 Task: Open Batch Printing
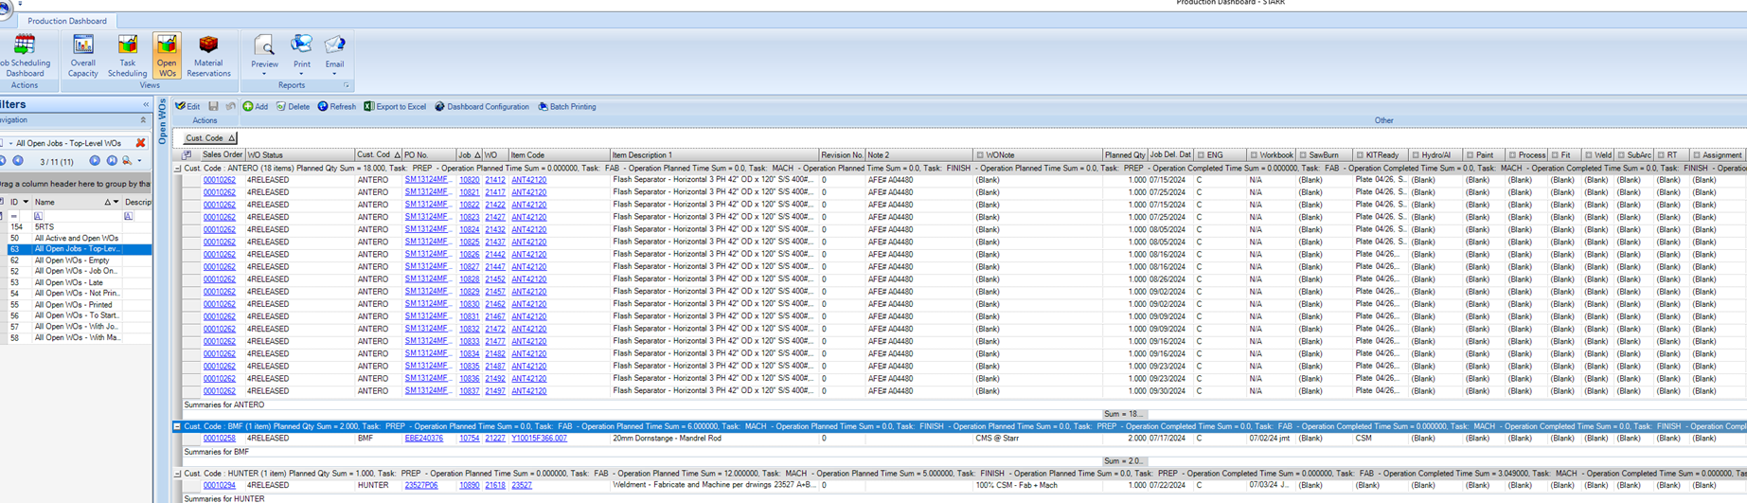click(567, 107)
